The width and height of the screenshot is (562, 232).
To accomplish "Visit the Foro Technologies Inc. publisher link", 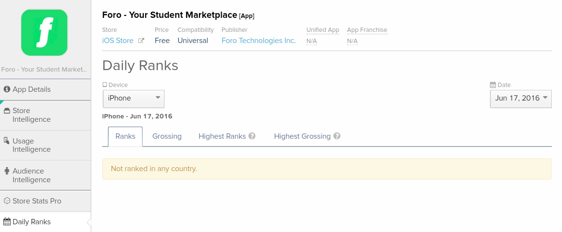I will click(258, 41).
